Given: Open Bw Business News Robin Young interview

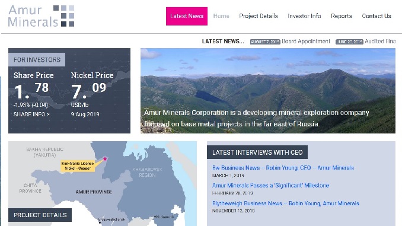Looking at the screenshot, I should [283, 168].
